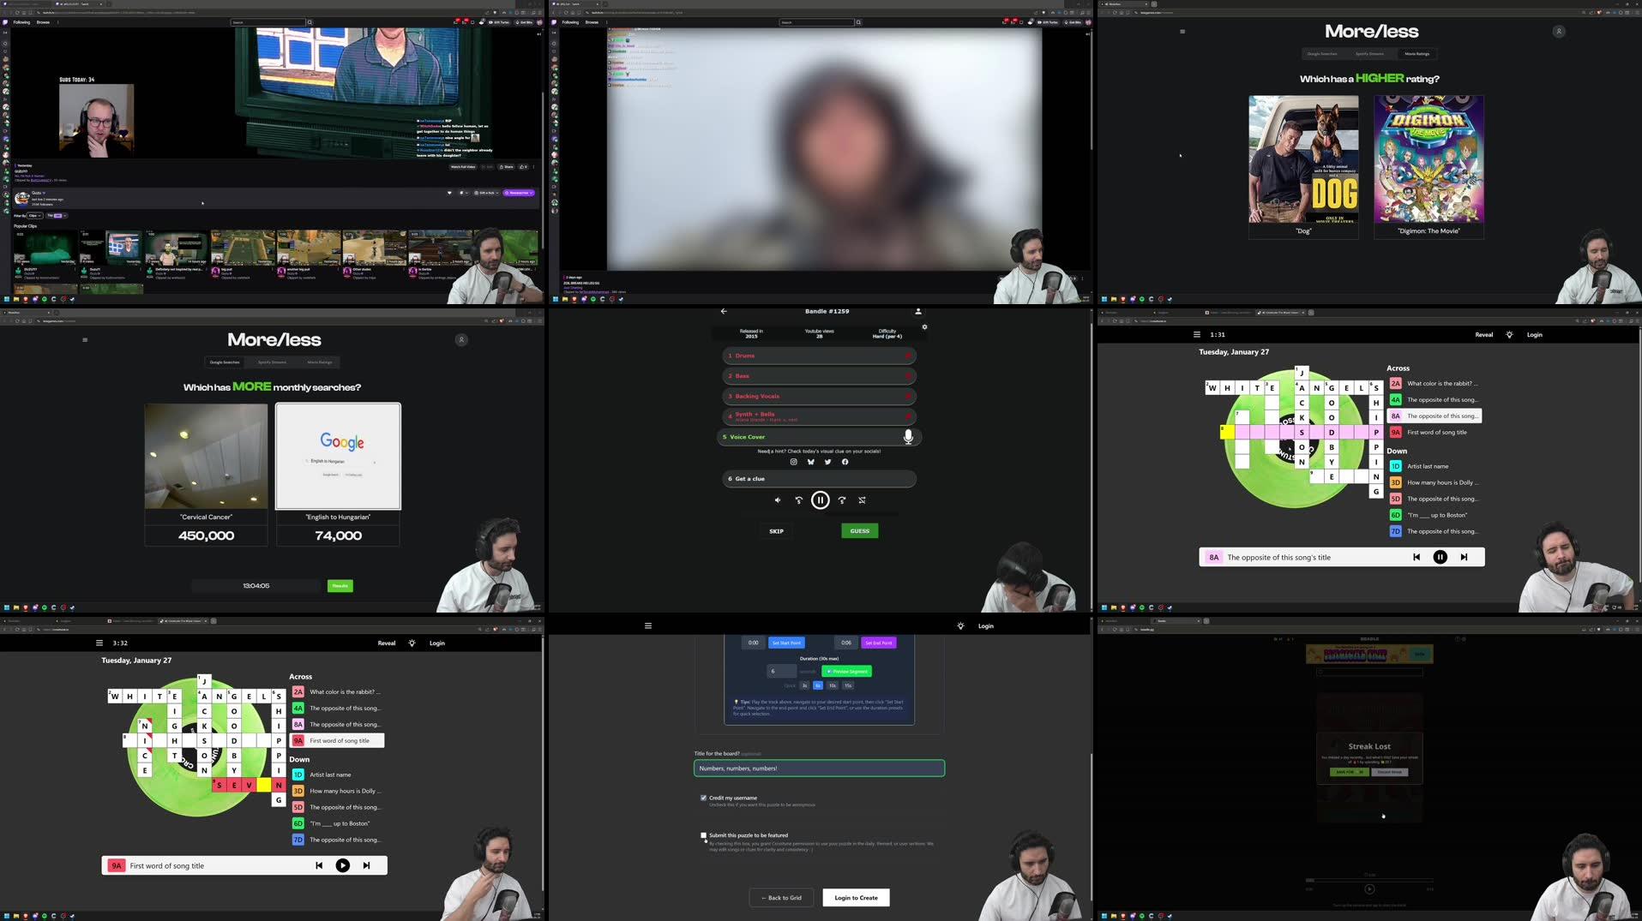Switch to the Spotify Streams tab
This screenshot has width=1642, height=921.
[273, 362]
